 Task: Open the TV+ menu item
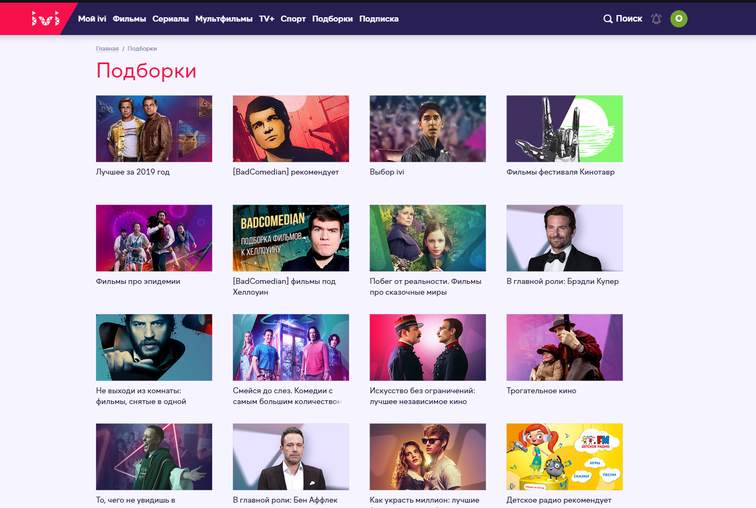[x=267, y=19]
